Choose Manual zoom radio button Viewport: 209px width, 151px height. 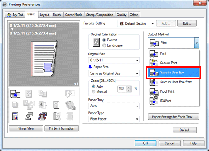click(x=94, y=92)
